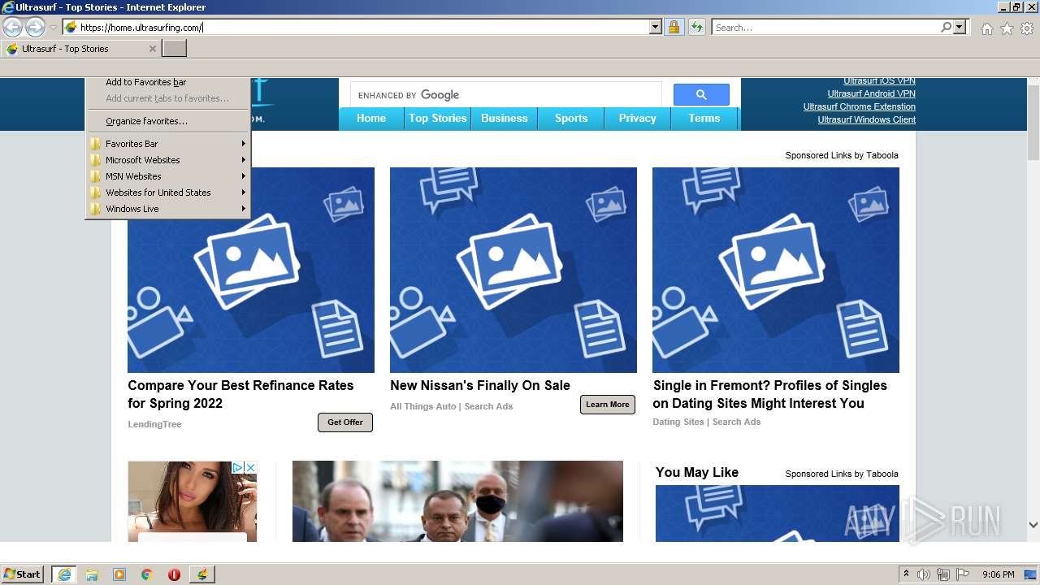Expand the Windows Live folder
1040x585 pixels.
(168, 209)
